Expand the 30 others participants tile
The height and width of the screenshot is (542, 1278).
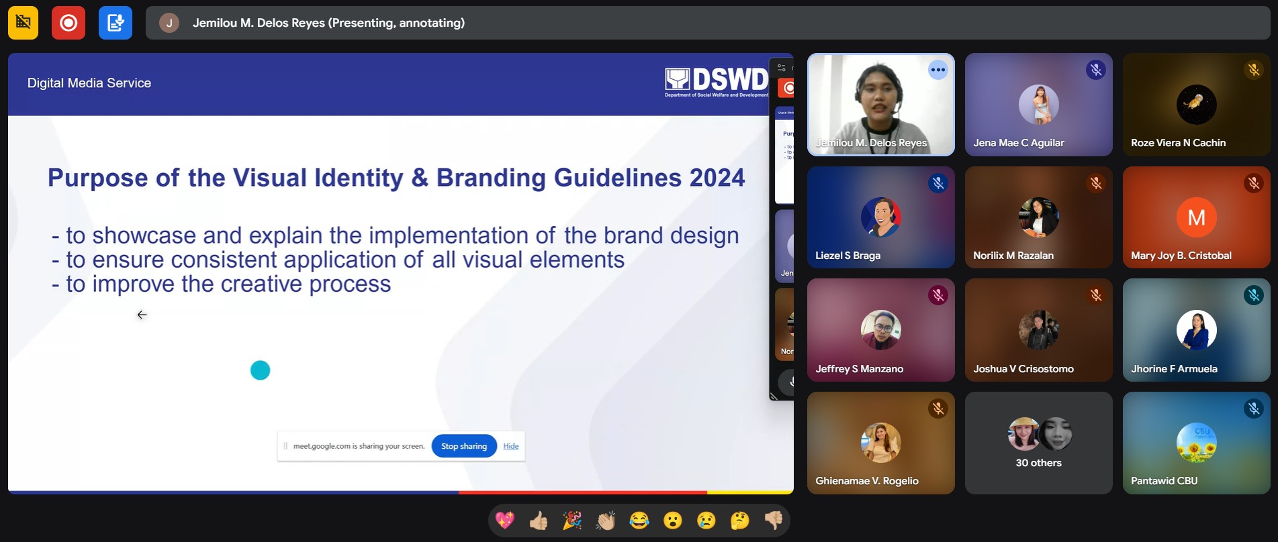(1039, 443)
